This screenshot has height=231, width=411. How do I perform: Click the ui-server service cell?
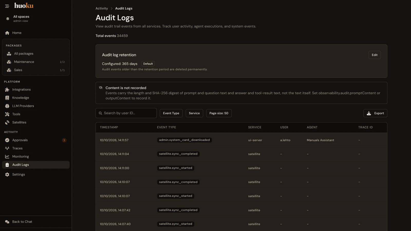coord(255,140)
